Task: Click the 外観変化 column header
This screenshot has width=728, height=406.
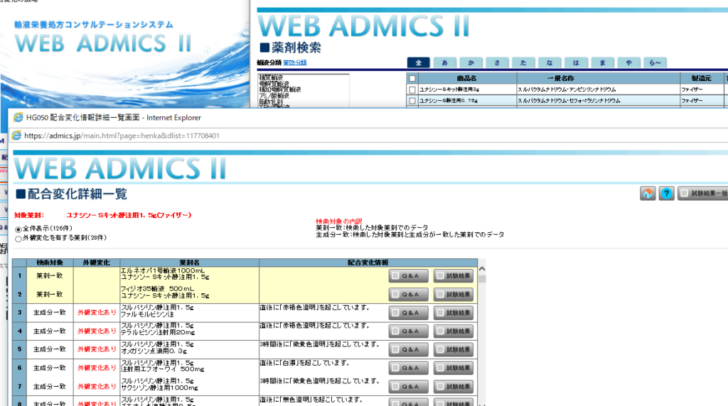Action: [x=96, y=263]
